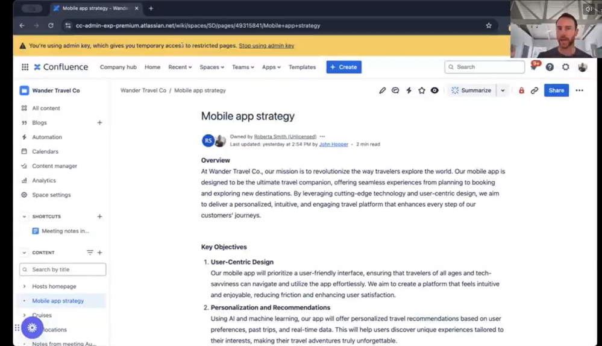Expand the Teams menu
Image resolution: width=602 pixels, height=346 pixels.
pyautogui.click(x=243, y=67)
